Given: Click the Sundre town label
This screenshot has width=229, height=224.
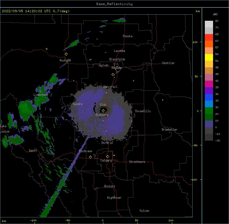Looking at the screenshot, I should pyautogui.click(x=78, y=104).
